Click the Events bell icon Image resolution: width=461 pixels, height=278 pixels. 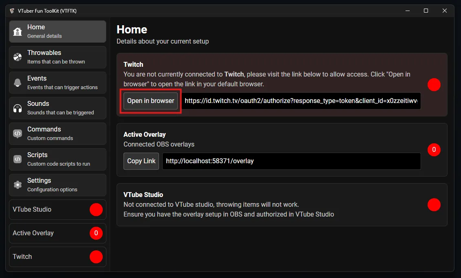point(18,83)
